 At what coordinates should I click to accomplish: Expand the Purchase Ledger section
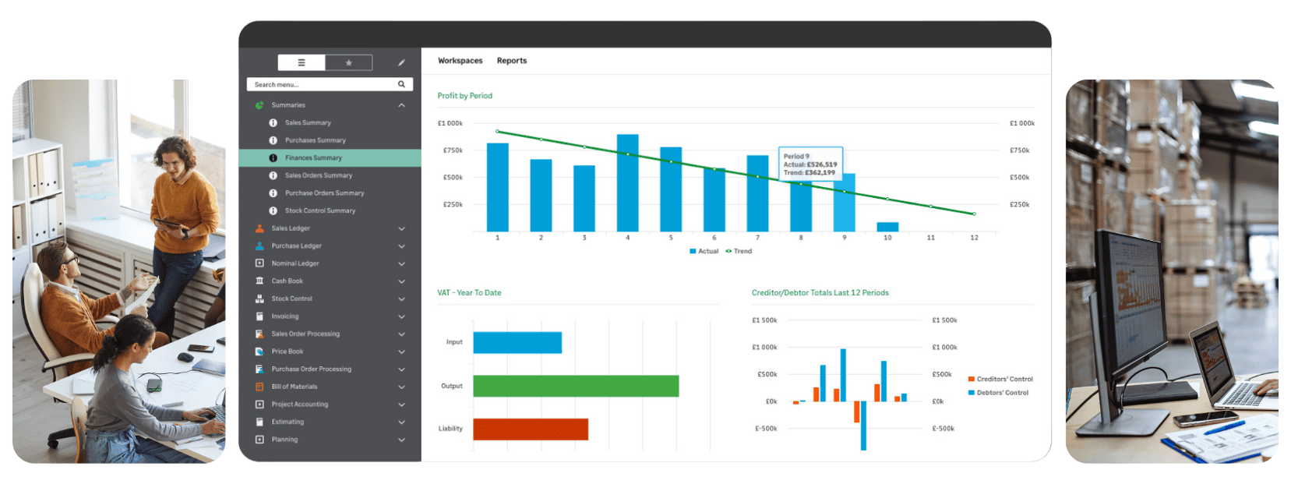401,246
